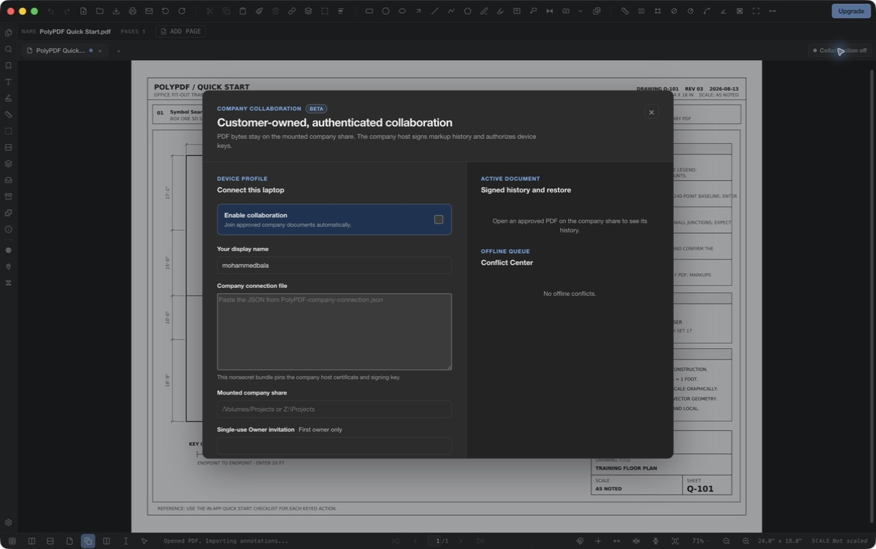Click the zoom in magnifier icon
This screenshot has height=549, width=876.
(x=746, y=541)
